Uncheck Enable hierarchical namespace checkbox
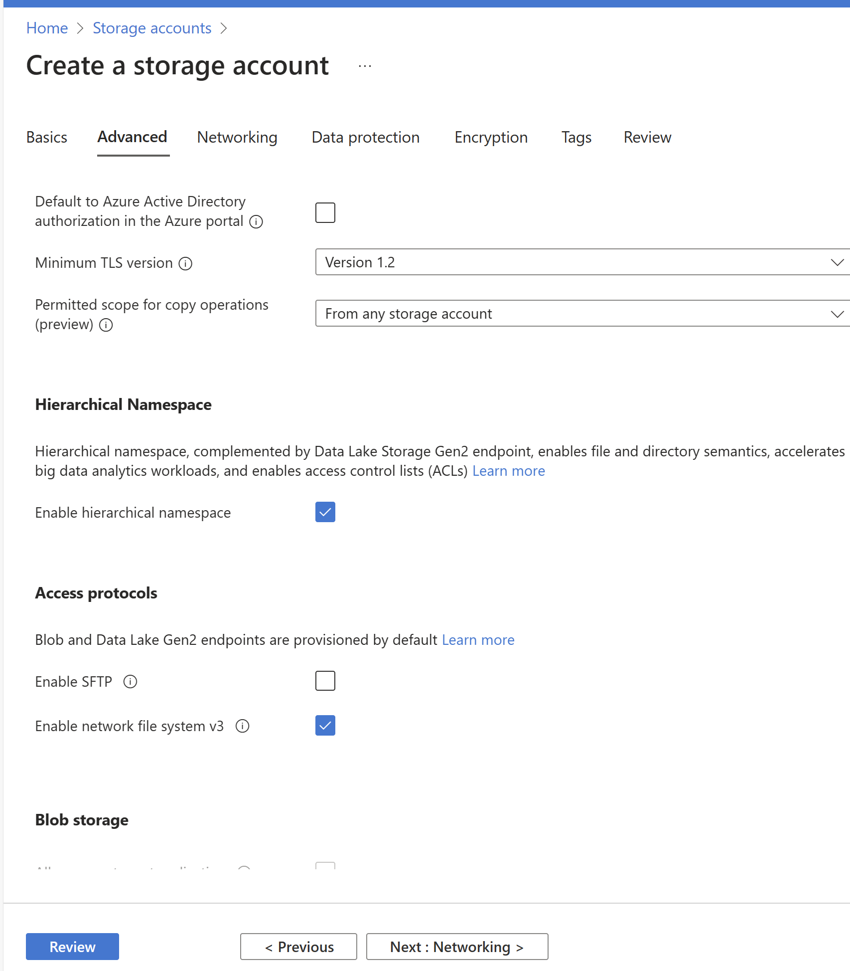 coord(325,512)
